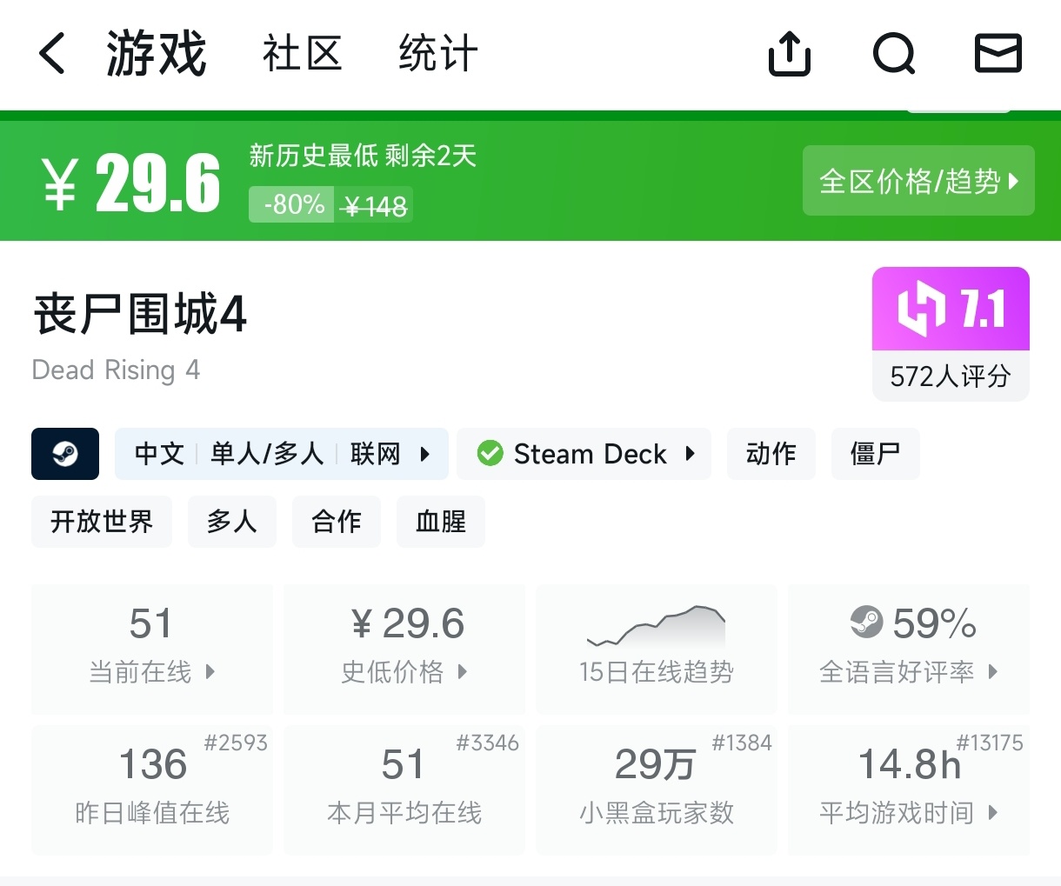
Task: Open messages via the envelope icon
Action: tap(998, 54)
